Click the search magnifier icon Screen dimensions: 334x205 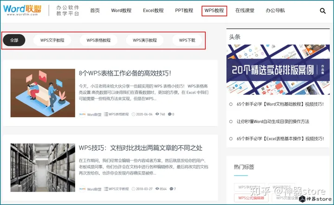tap(323, 11)
